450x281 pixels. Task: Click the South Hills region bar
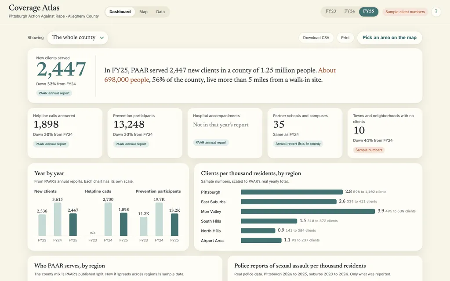click(269, 221)
